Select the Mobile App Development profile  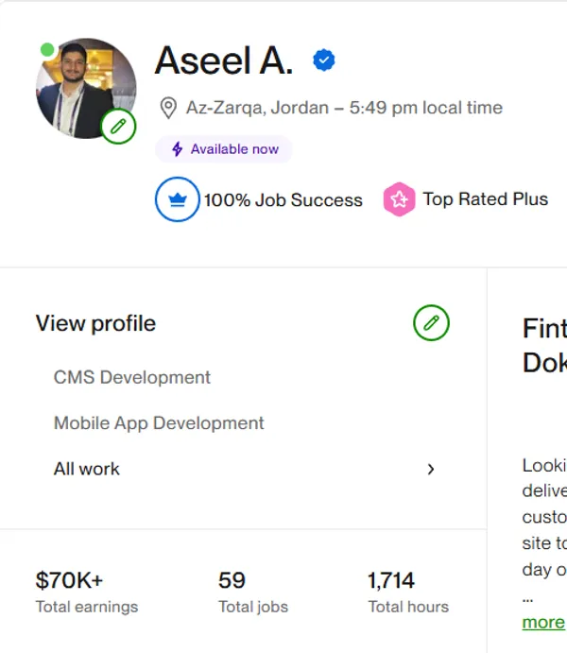coord(159,423)
